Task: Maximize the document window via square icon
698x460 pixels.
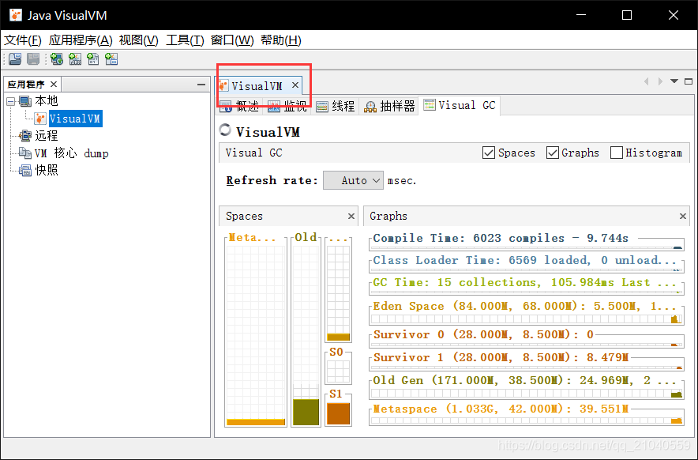Action: [x=689, y=81]
